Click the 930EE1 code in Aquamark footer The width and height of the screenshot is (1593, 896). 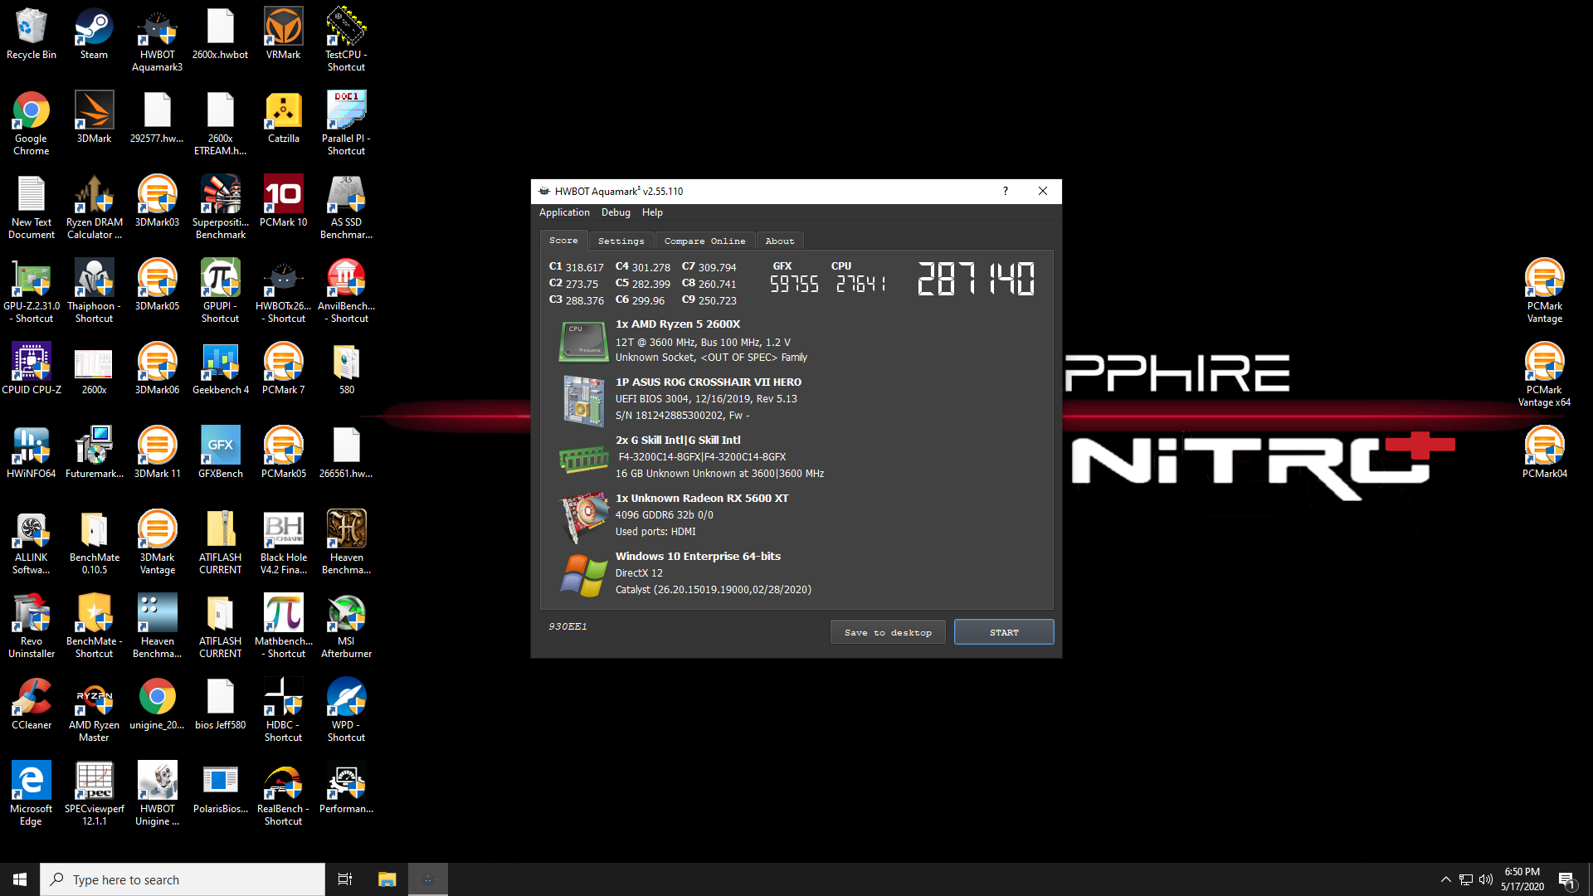click(x=568, y=626)
